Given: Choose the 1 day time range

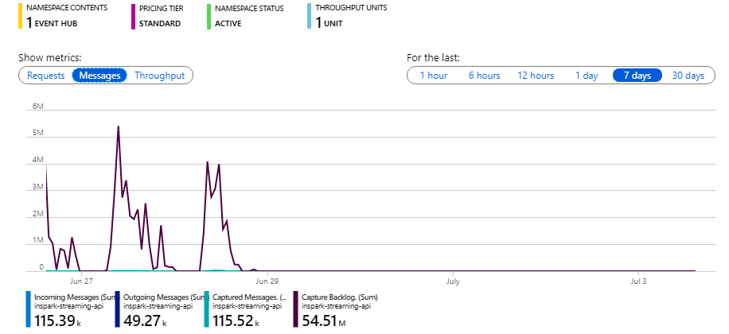Looking at the screenshot, I should 587,76.
